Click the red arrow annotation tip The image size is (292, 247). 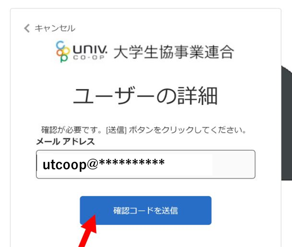click(x=95, y=216)
